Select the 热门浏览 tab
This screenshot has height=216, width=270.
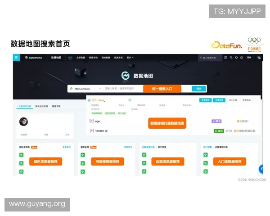pyautogui.click(x=162, y=147)
